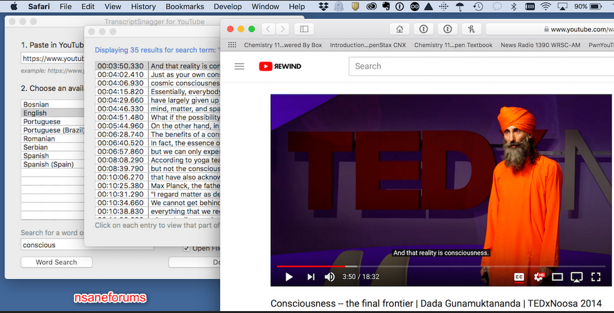This screenshot has height=313, width=614.
Task: Click the video progress bar
Action: pyautogui.click(x=441, y=266)
